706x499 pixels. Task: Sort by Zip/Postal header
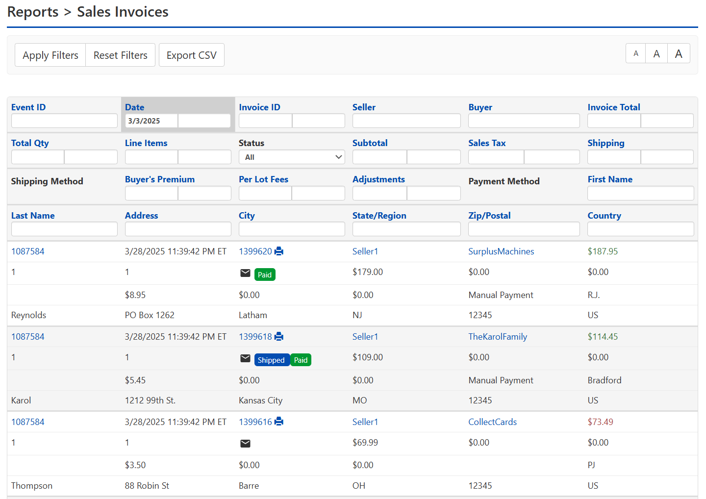(489, 216)
